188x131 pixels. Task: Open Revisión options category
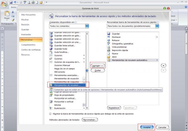pyautogui.click(x=25, y=24)
